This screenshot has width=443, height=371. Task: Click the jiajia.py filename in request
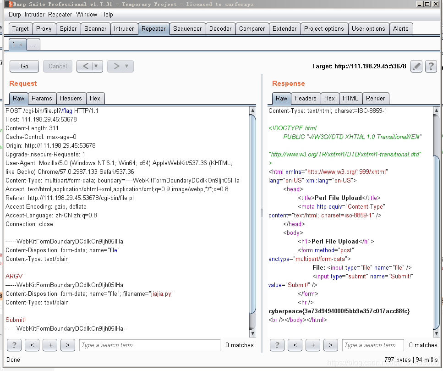(161, 294)
